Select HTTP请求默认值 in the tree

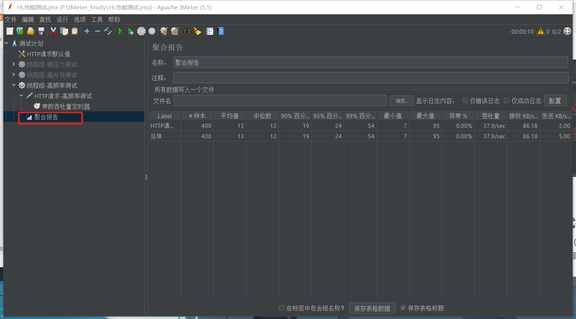(x=48, y=54)
